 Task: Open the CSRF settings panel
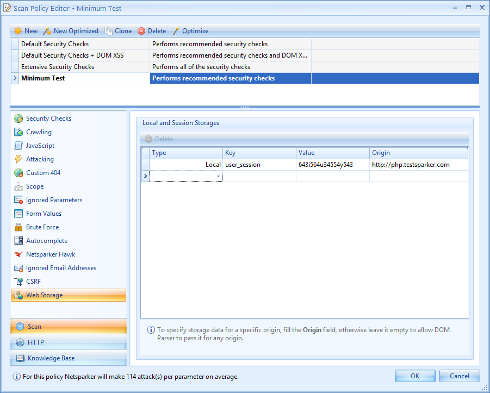(x=34, y=281)
